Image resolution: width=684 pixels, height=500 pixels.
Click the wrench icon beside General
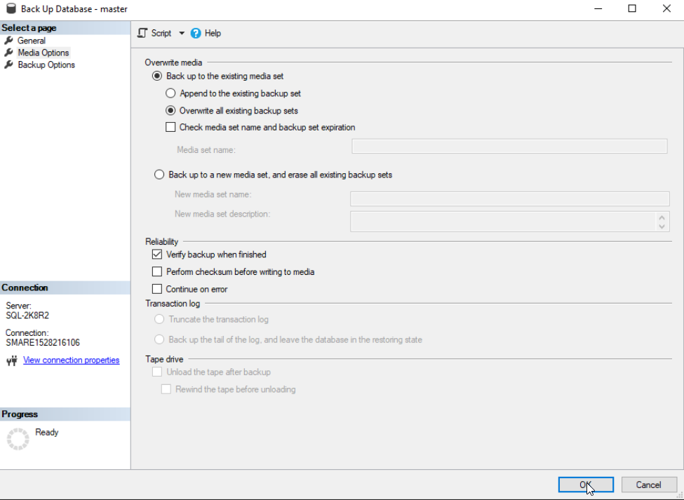pos(8,40)
